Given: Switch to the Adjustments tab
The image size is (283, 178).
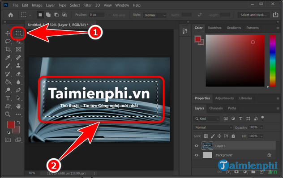Looking at the screenshot, I should pos(224,98).
